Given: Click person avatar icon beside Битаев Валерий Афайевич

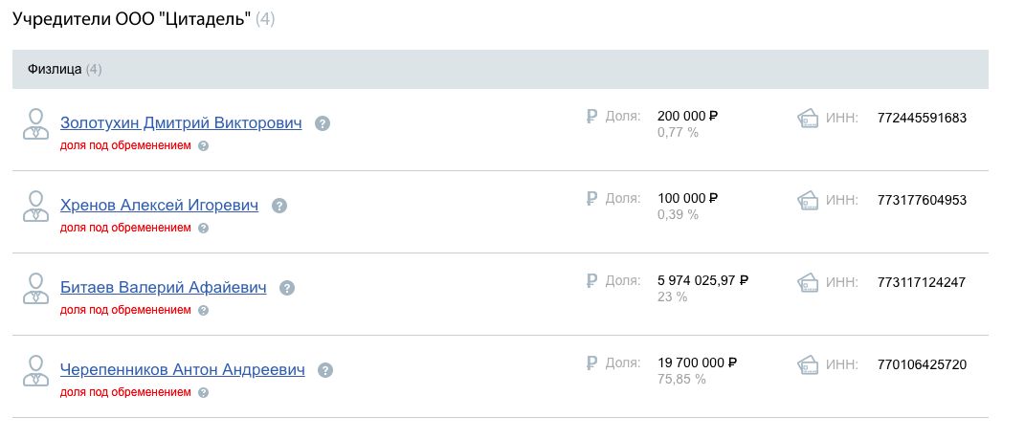Looking at the screenshot, I should (35, 288).
